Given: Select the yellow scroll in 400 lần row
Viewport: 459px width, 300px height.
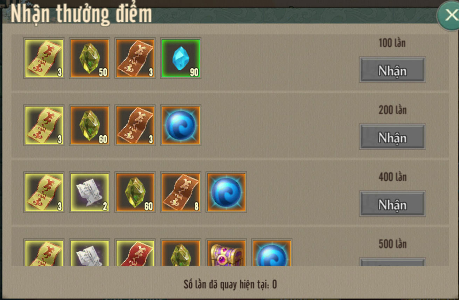Looking at the screenshot, I should coord(44,192).
